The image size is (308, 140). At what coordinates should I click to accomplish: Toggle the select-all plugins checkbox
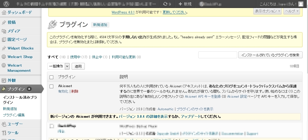pos(52,77)
